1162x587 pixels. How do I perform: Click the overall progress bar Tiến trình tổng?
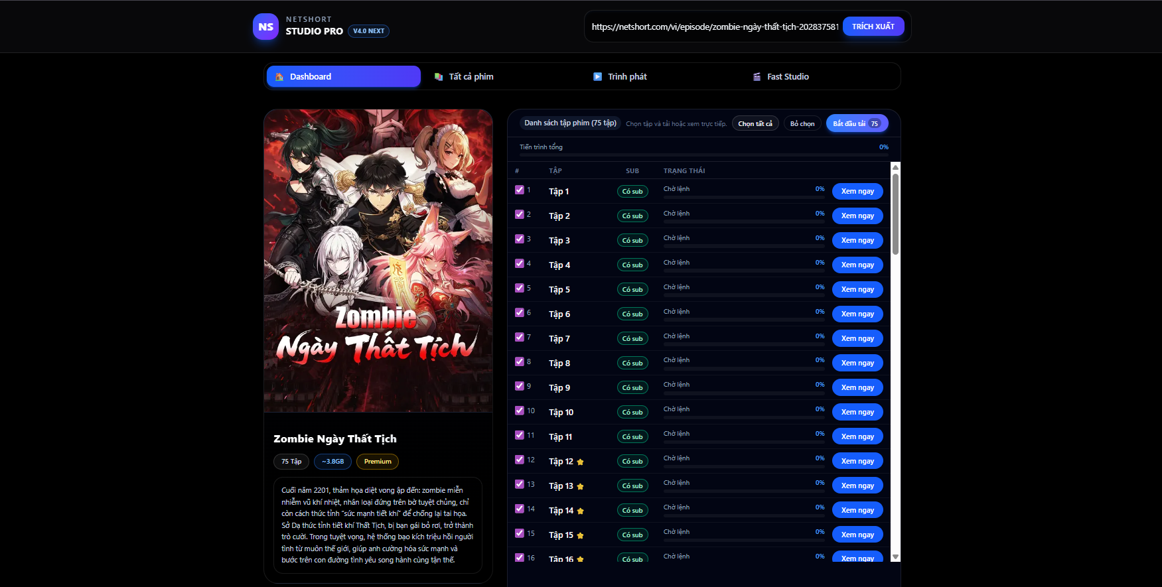pos(704,155)
